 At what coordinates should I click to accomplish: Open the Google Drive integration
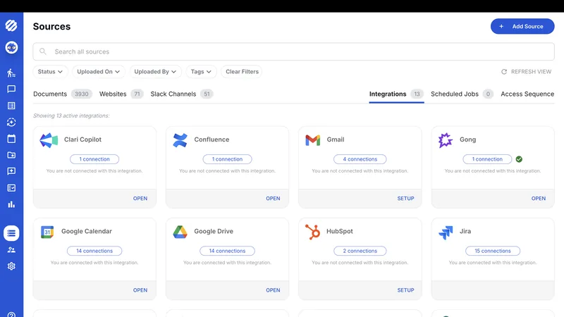pos(273,290)
